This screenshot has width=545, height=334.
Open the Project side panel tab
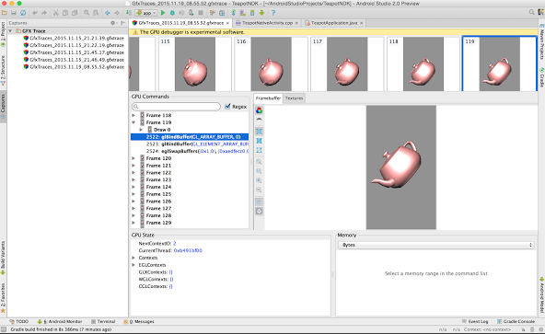pyautogui.click(x=3, y=34)
